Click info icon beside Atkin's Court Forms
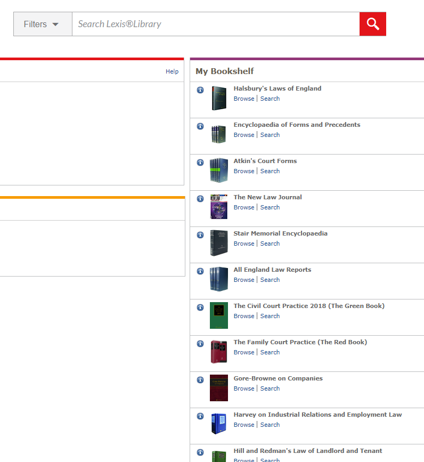This screenshot has height=462, width=424. coord(200,163)
